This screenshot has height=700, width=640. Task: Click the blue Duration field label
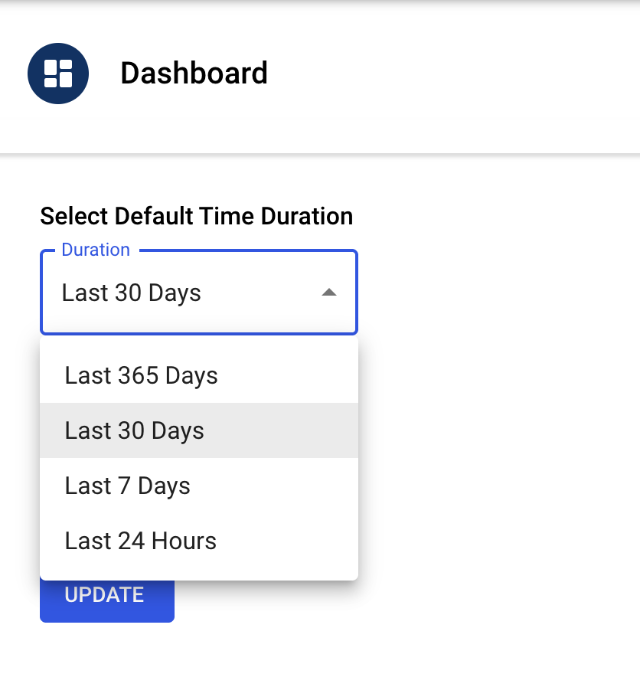[96, 250]
